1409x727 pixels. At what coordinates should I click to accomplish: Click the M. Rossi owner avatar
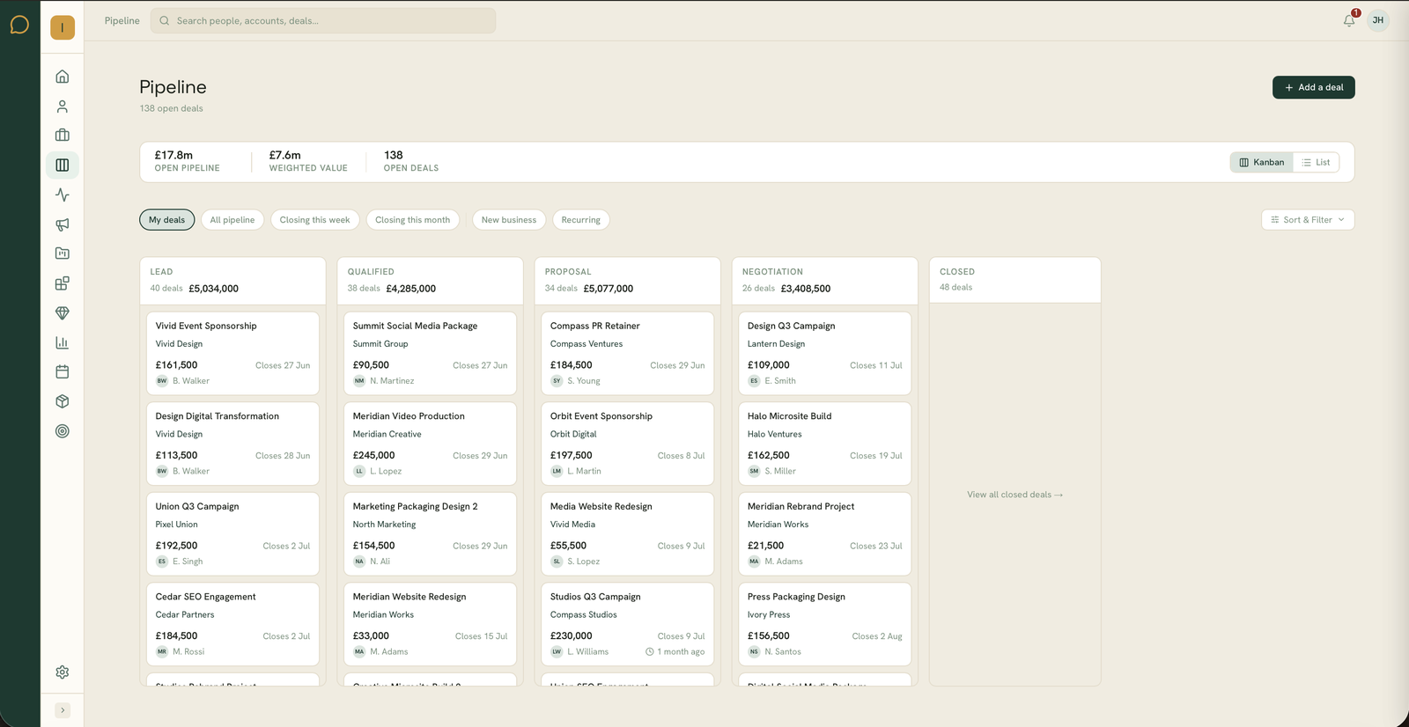pos(162,652)
